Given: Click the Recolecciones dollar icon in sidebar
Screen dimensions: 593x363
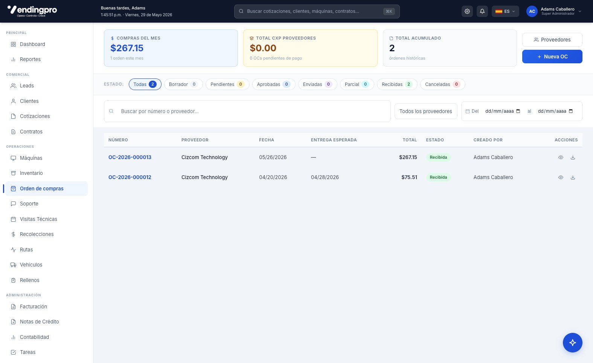Looking at the screenshot, I should [x=13, y=234].
